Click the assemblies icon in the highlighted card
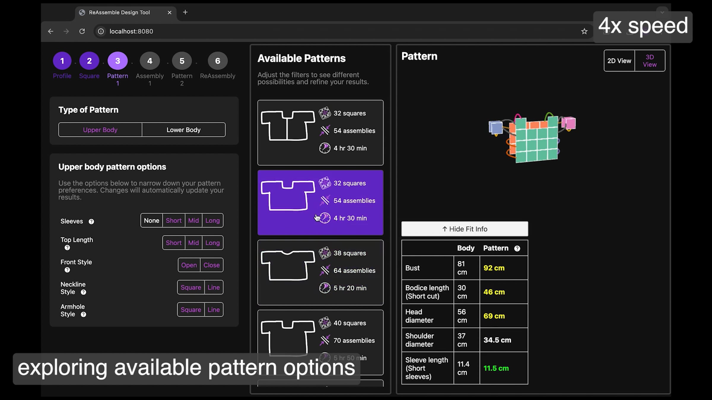Screen dimensions: 712x400 pyautogui.click(x=325, y=201)
